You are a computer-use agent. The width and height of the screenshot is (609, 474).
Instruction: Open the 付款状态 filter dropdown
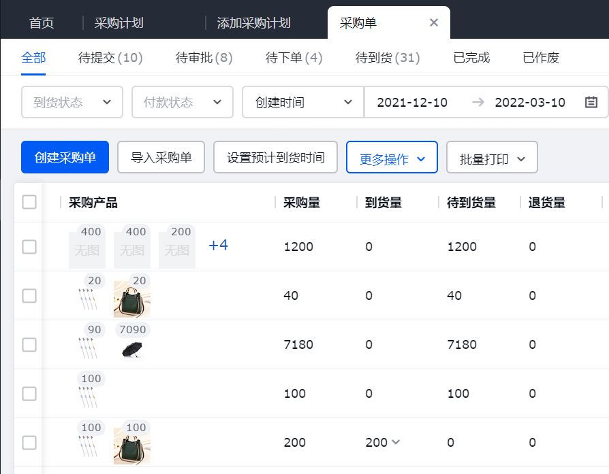(x=182, y=102)
